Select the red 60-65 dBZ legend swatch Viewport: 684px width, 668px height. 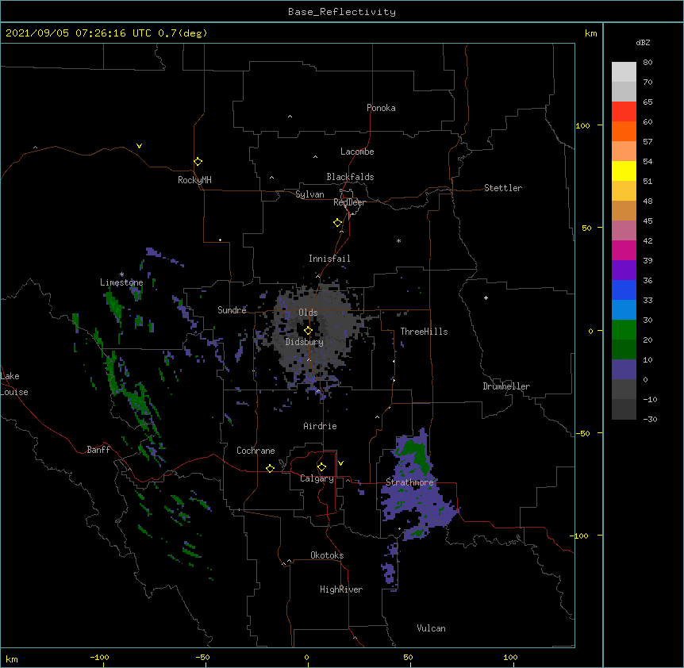coord(624,112)
